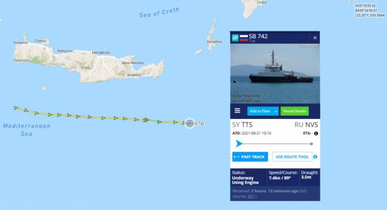Image resolution: width=387 pixels, height=210 pixels.
Task: Click the blue ship position arrow on the voyage progress line
Action: pos(239,143)
